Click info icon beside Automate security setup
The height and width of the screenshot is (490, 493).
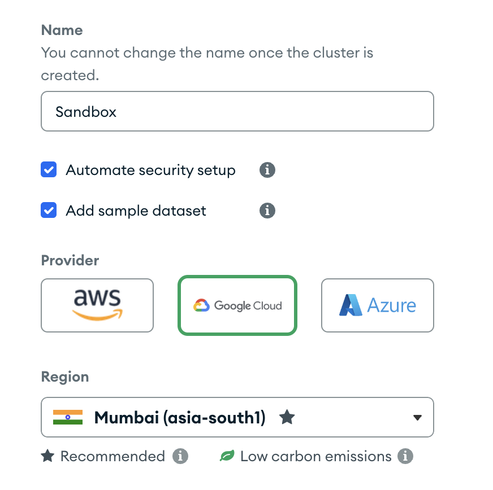tap(267, 170)
